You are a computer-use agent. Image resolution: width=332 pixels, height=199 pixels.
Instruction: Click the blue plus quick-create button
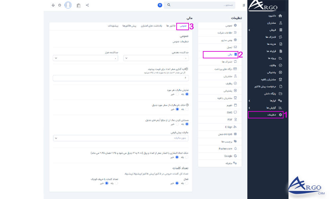(160, 5)
